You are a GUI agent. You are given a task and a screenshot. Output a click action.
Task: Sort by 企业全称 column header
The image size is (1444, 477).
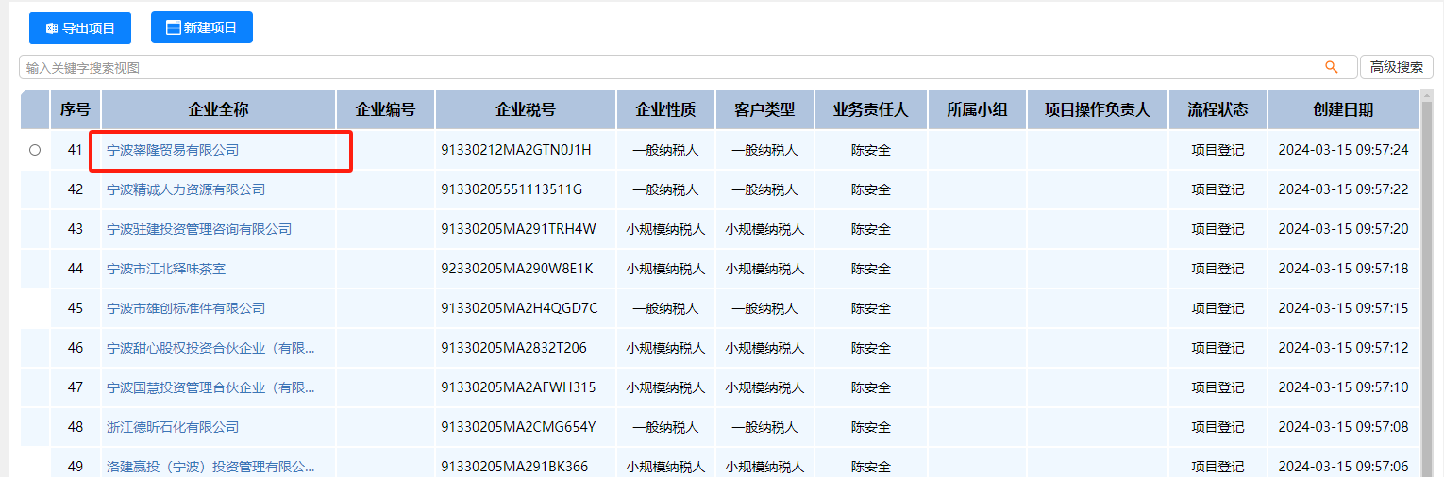[x=219, y=109]
